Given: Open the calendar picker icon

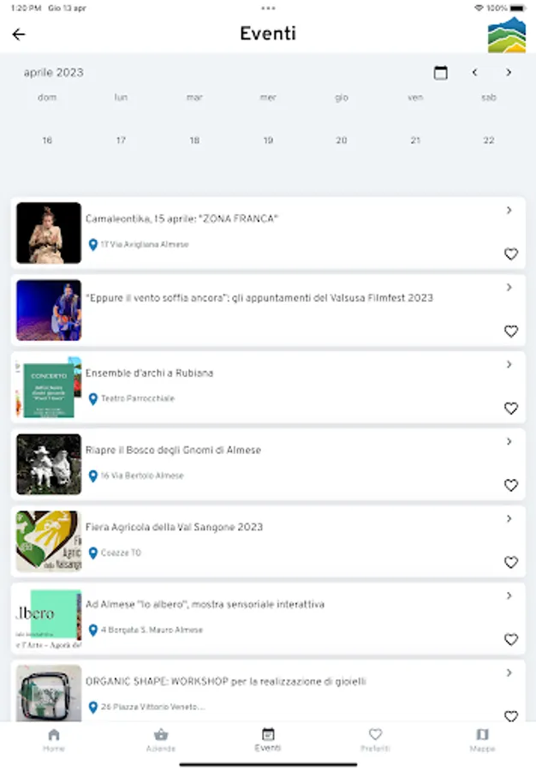Looking at the screenshot, I should [x=441, y=72].
